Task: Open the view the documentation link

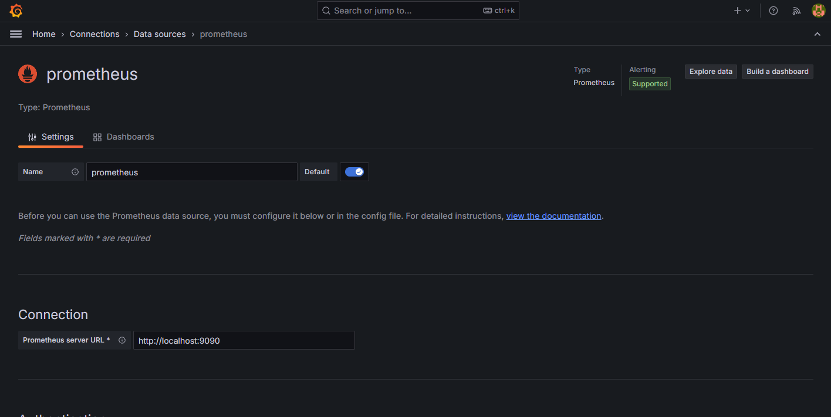Action: pyautogui.click(x=553, y=216)
